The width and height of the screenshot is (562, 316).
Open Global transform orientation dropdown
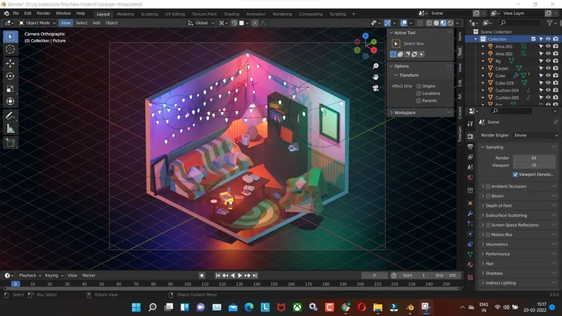pyautogui.click(x=201, y=22)
